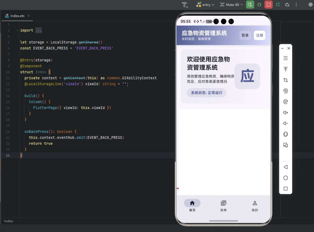Screen dimensions: 314x232
Task: Click the emulator always-on-top arrow icon
Action: (x=286, y=69)
